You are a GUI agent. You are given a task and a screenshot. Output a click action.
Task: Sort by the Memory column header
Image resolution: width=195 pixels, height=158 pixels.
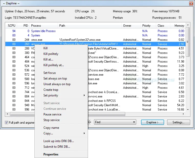(x=178, y=26)
